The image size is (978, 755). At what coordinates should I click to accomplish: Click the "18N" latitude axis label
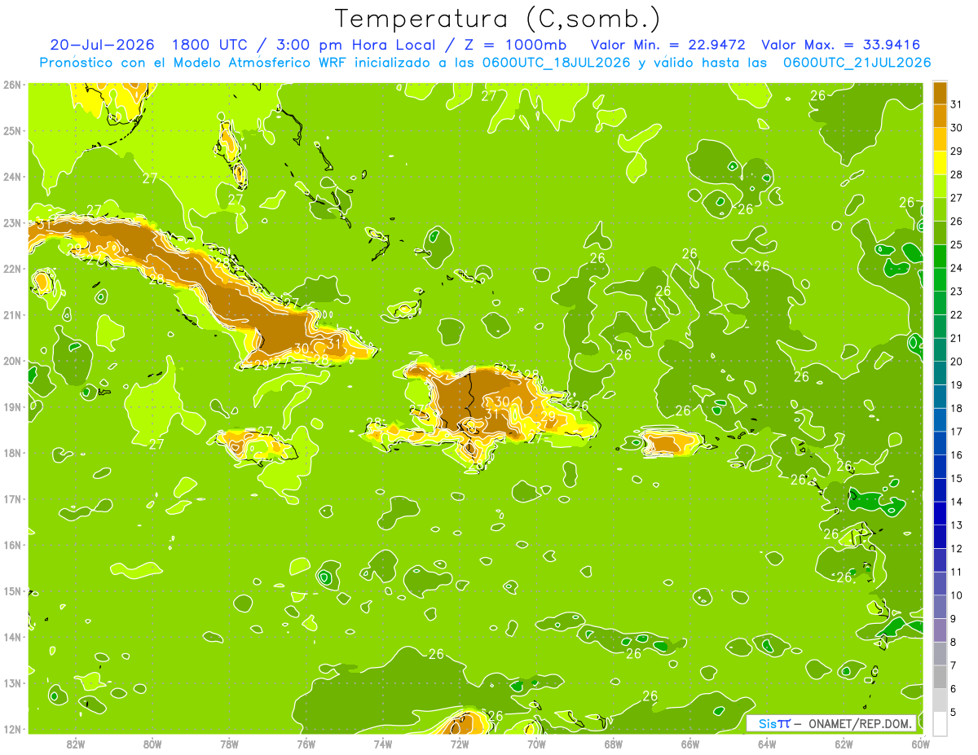(x=11, y=453)
